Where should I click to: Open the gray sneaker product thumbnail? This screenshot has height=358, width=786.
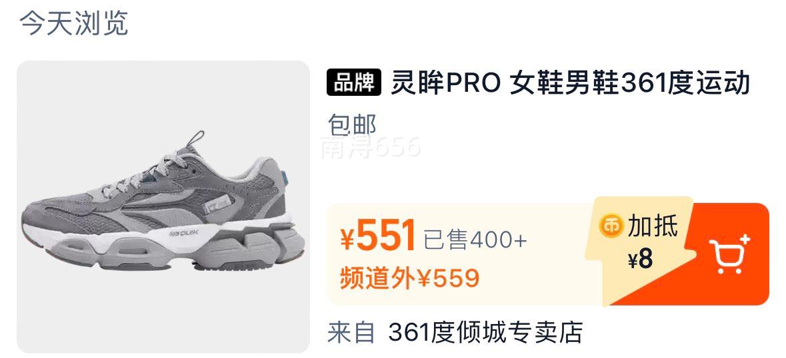point(163,207)
